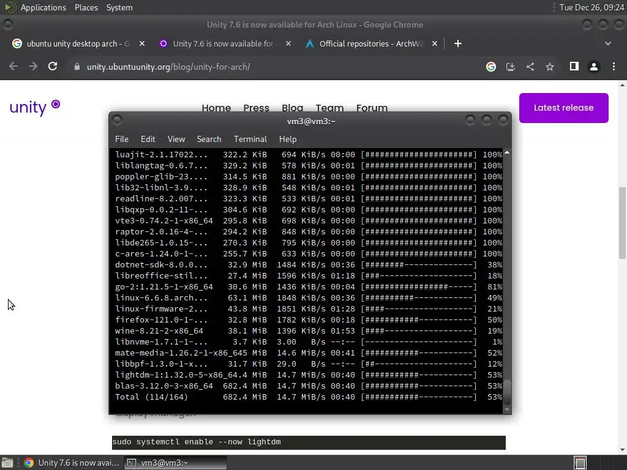Open Chrome three-dot menu
627x470 pixels.
tap(614, 67)
